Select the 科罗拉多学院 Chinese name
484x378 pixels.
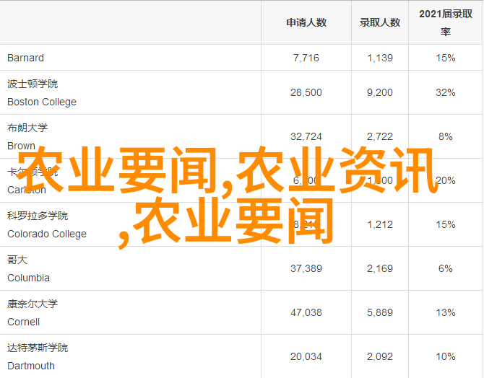(38, 216)
